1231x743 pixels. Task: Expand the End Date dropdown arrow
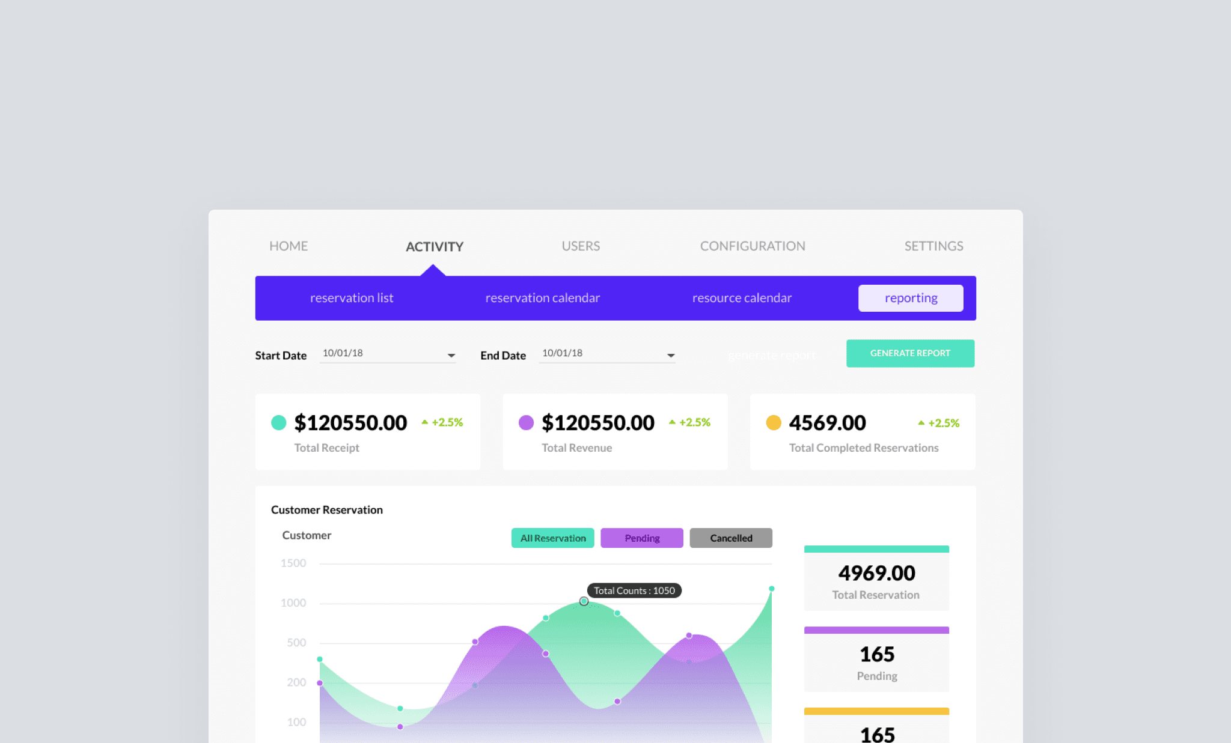tap(671, 356)
